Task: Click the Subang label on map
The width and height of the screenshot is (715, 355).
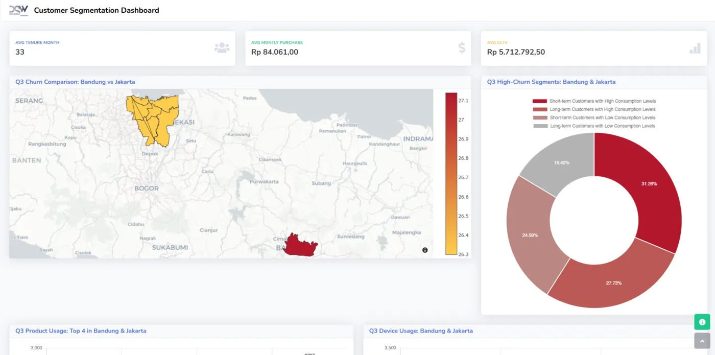Action: tap(321, 183)
